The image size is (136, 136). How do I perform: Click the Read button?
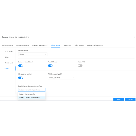(x=119, y=99)
